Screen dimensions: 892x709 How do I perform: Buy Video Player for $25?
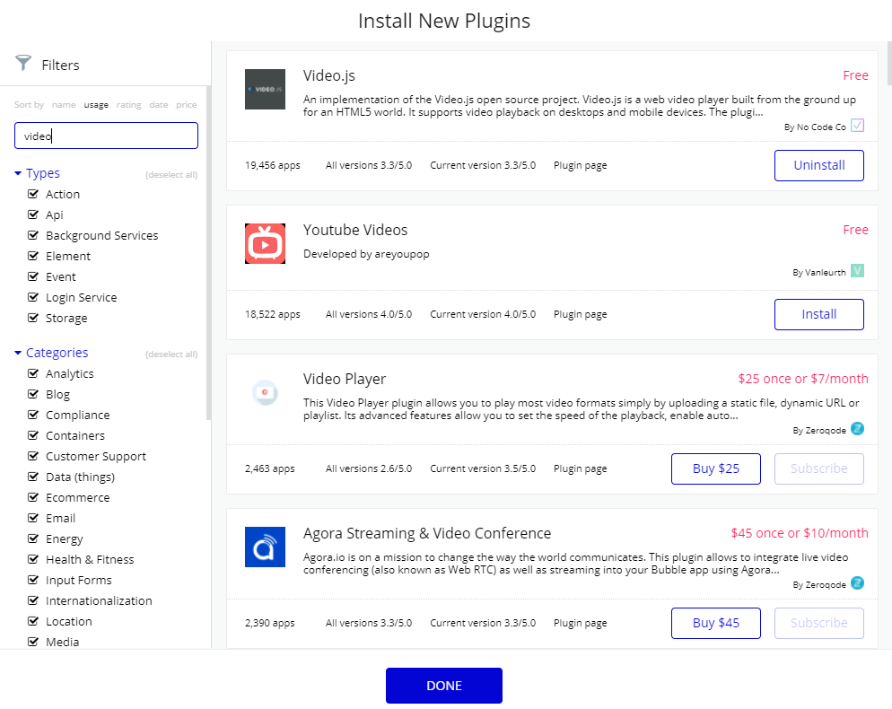click(715, 468)
